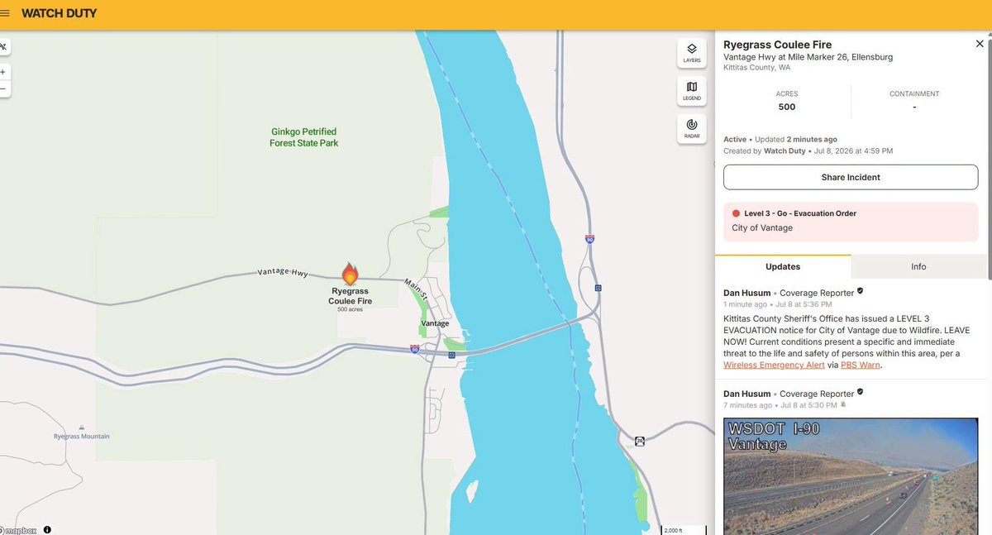The width and height of the screenshot is (992, 535).
Task: Click the Ryegrass Coulee Fire flame marker
Action: (x=351, y=275)
